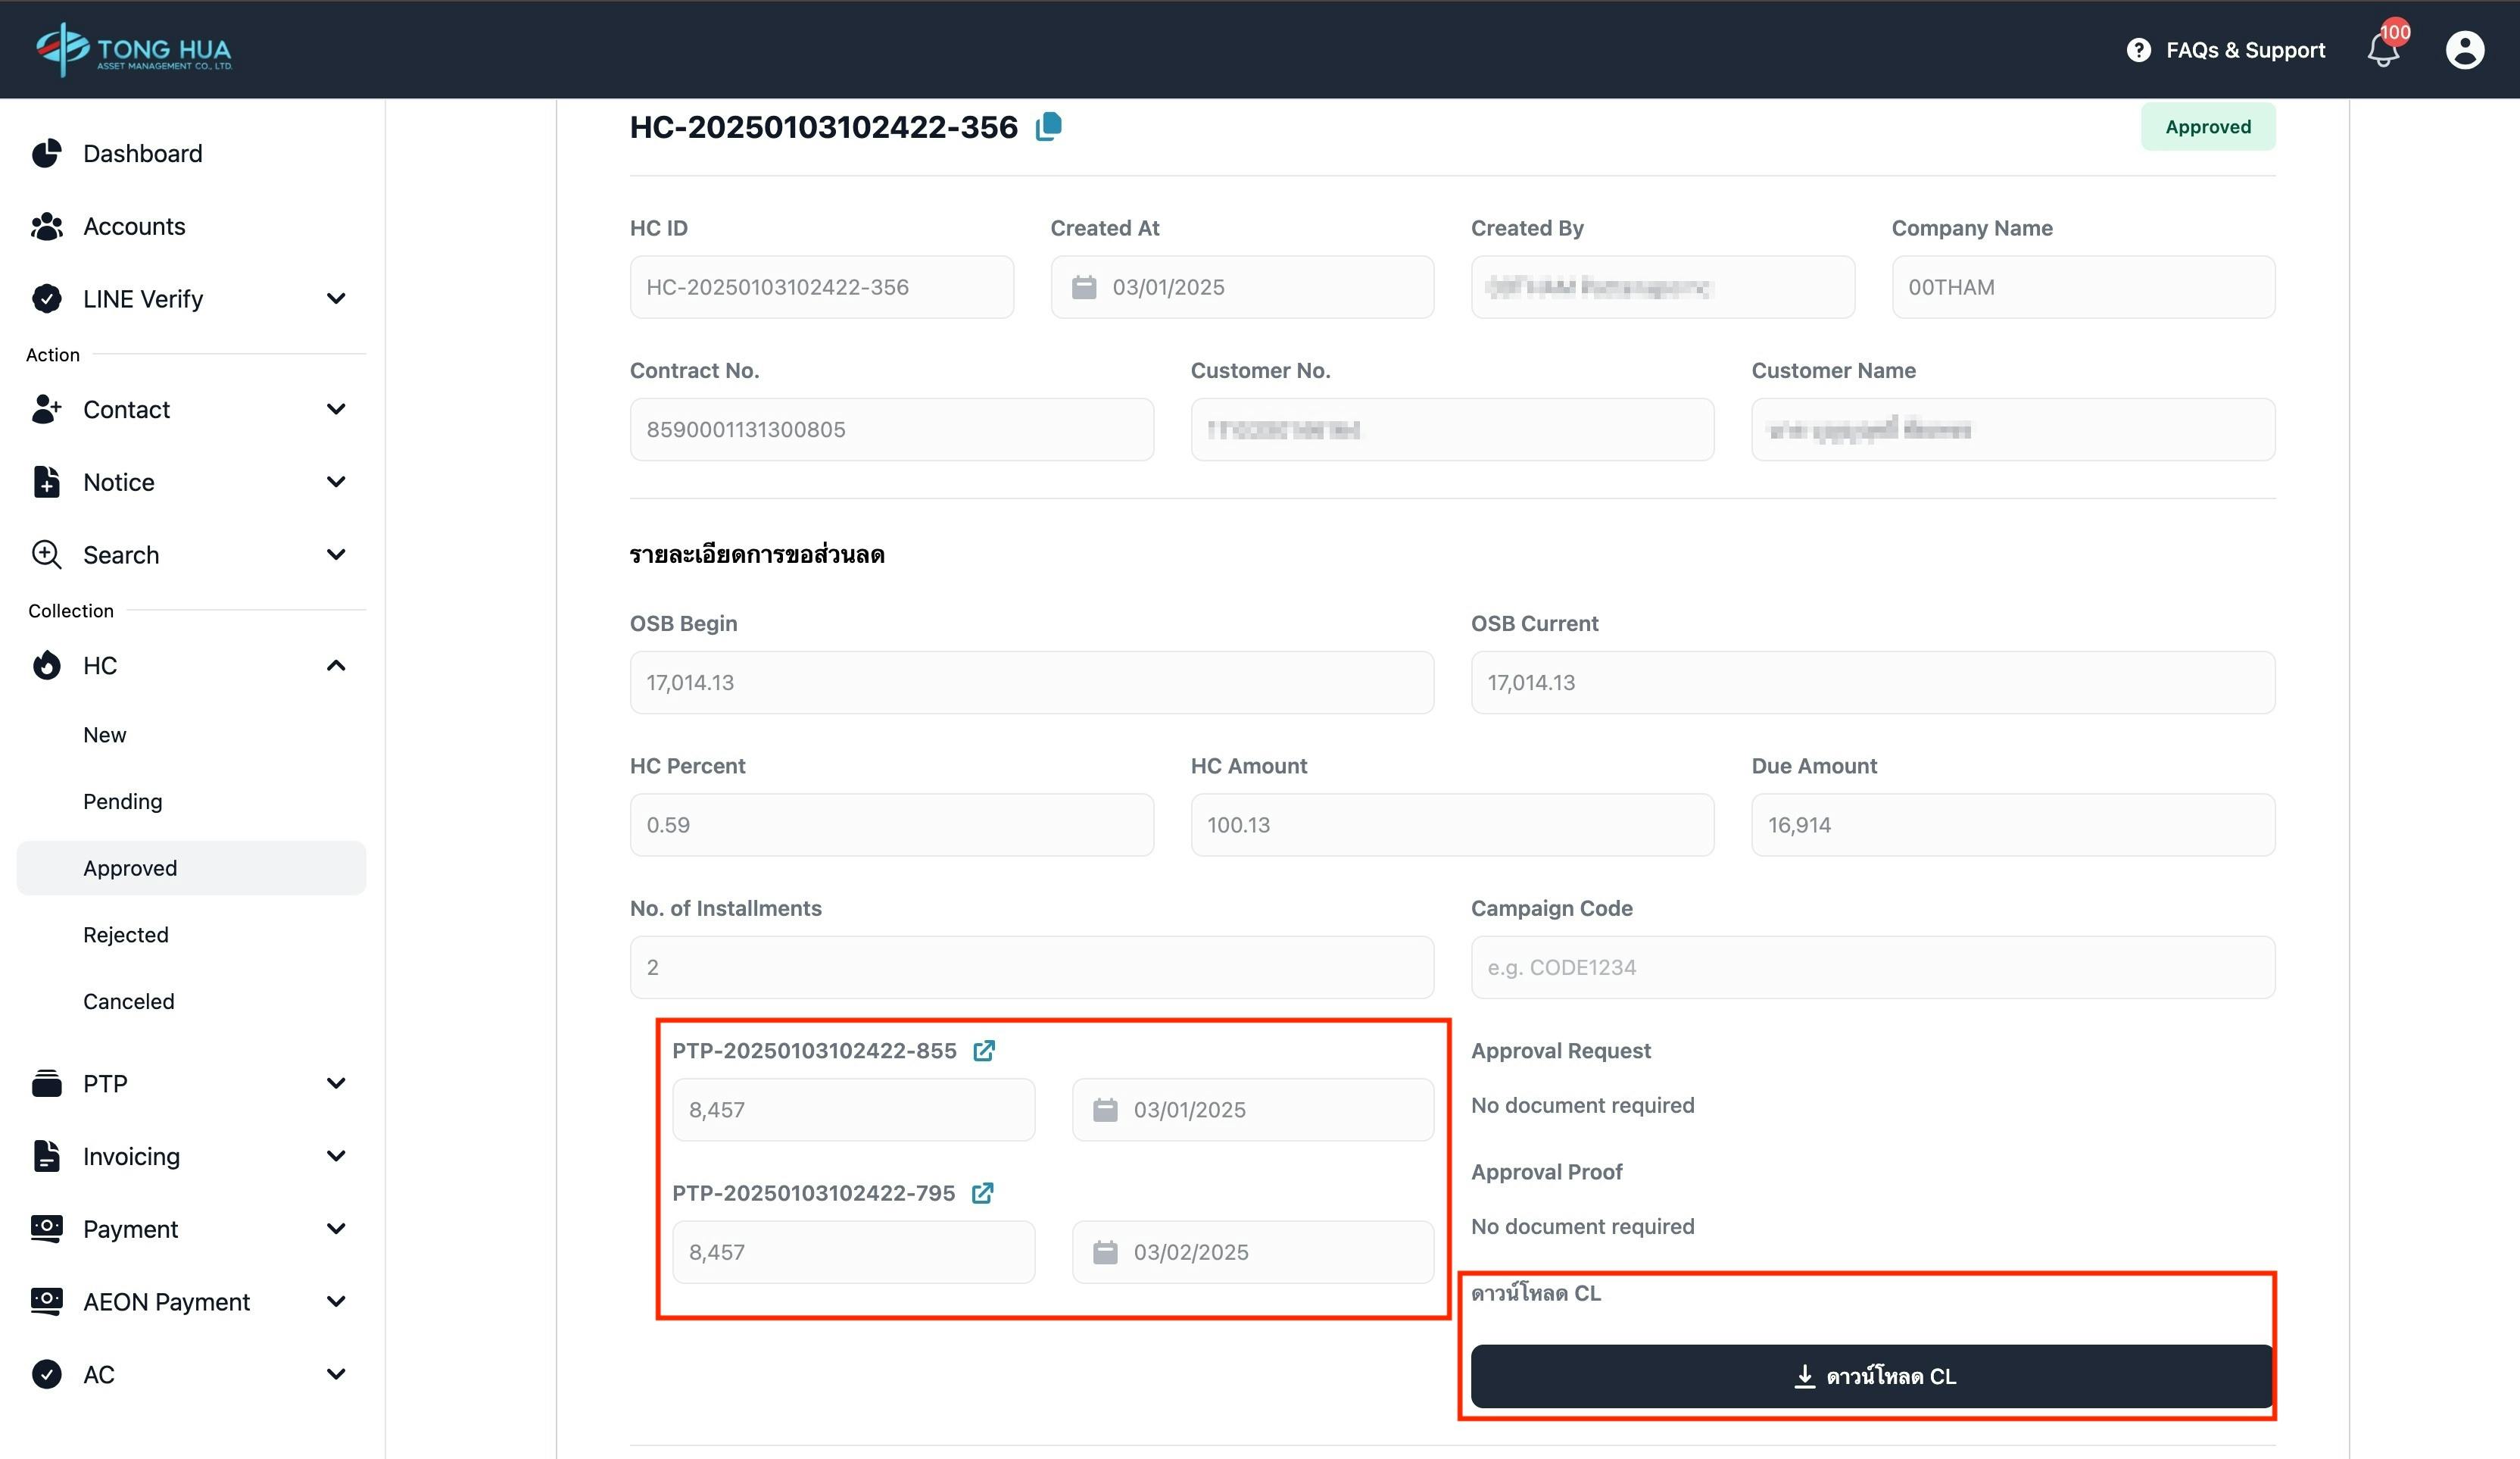This screenshot has width=2520, height=1459.
Task: Click the Customer No. field
Action: click(x=1452, y=430)
